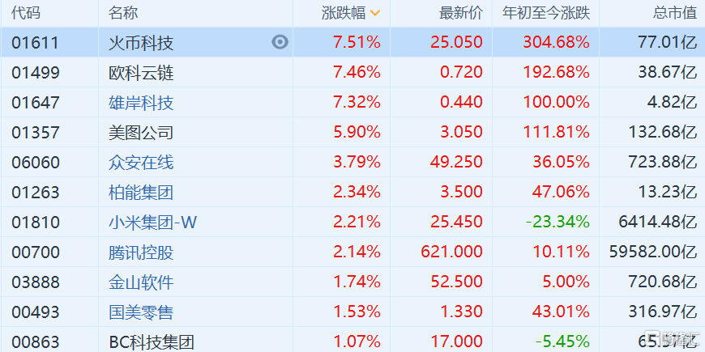Click stock code 01611
The height and width of the screenshot is (352, 705).
tap(36, 43)
